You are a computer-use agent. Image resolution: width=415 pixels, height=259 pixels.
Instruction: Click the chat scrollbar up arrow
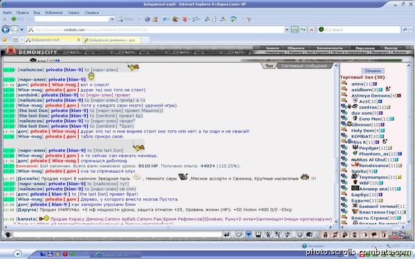[x=336, y=66]
